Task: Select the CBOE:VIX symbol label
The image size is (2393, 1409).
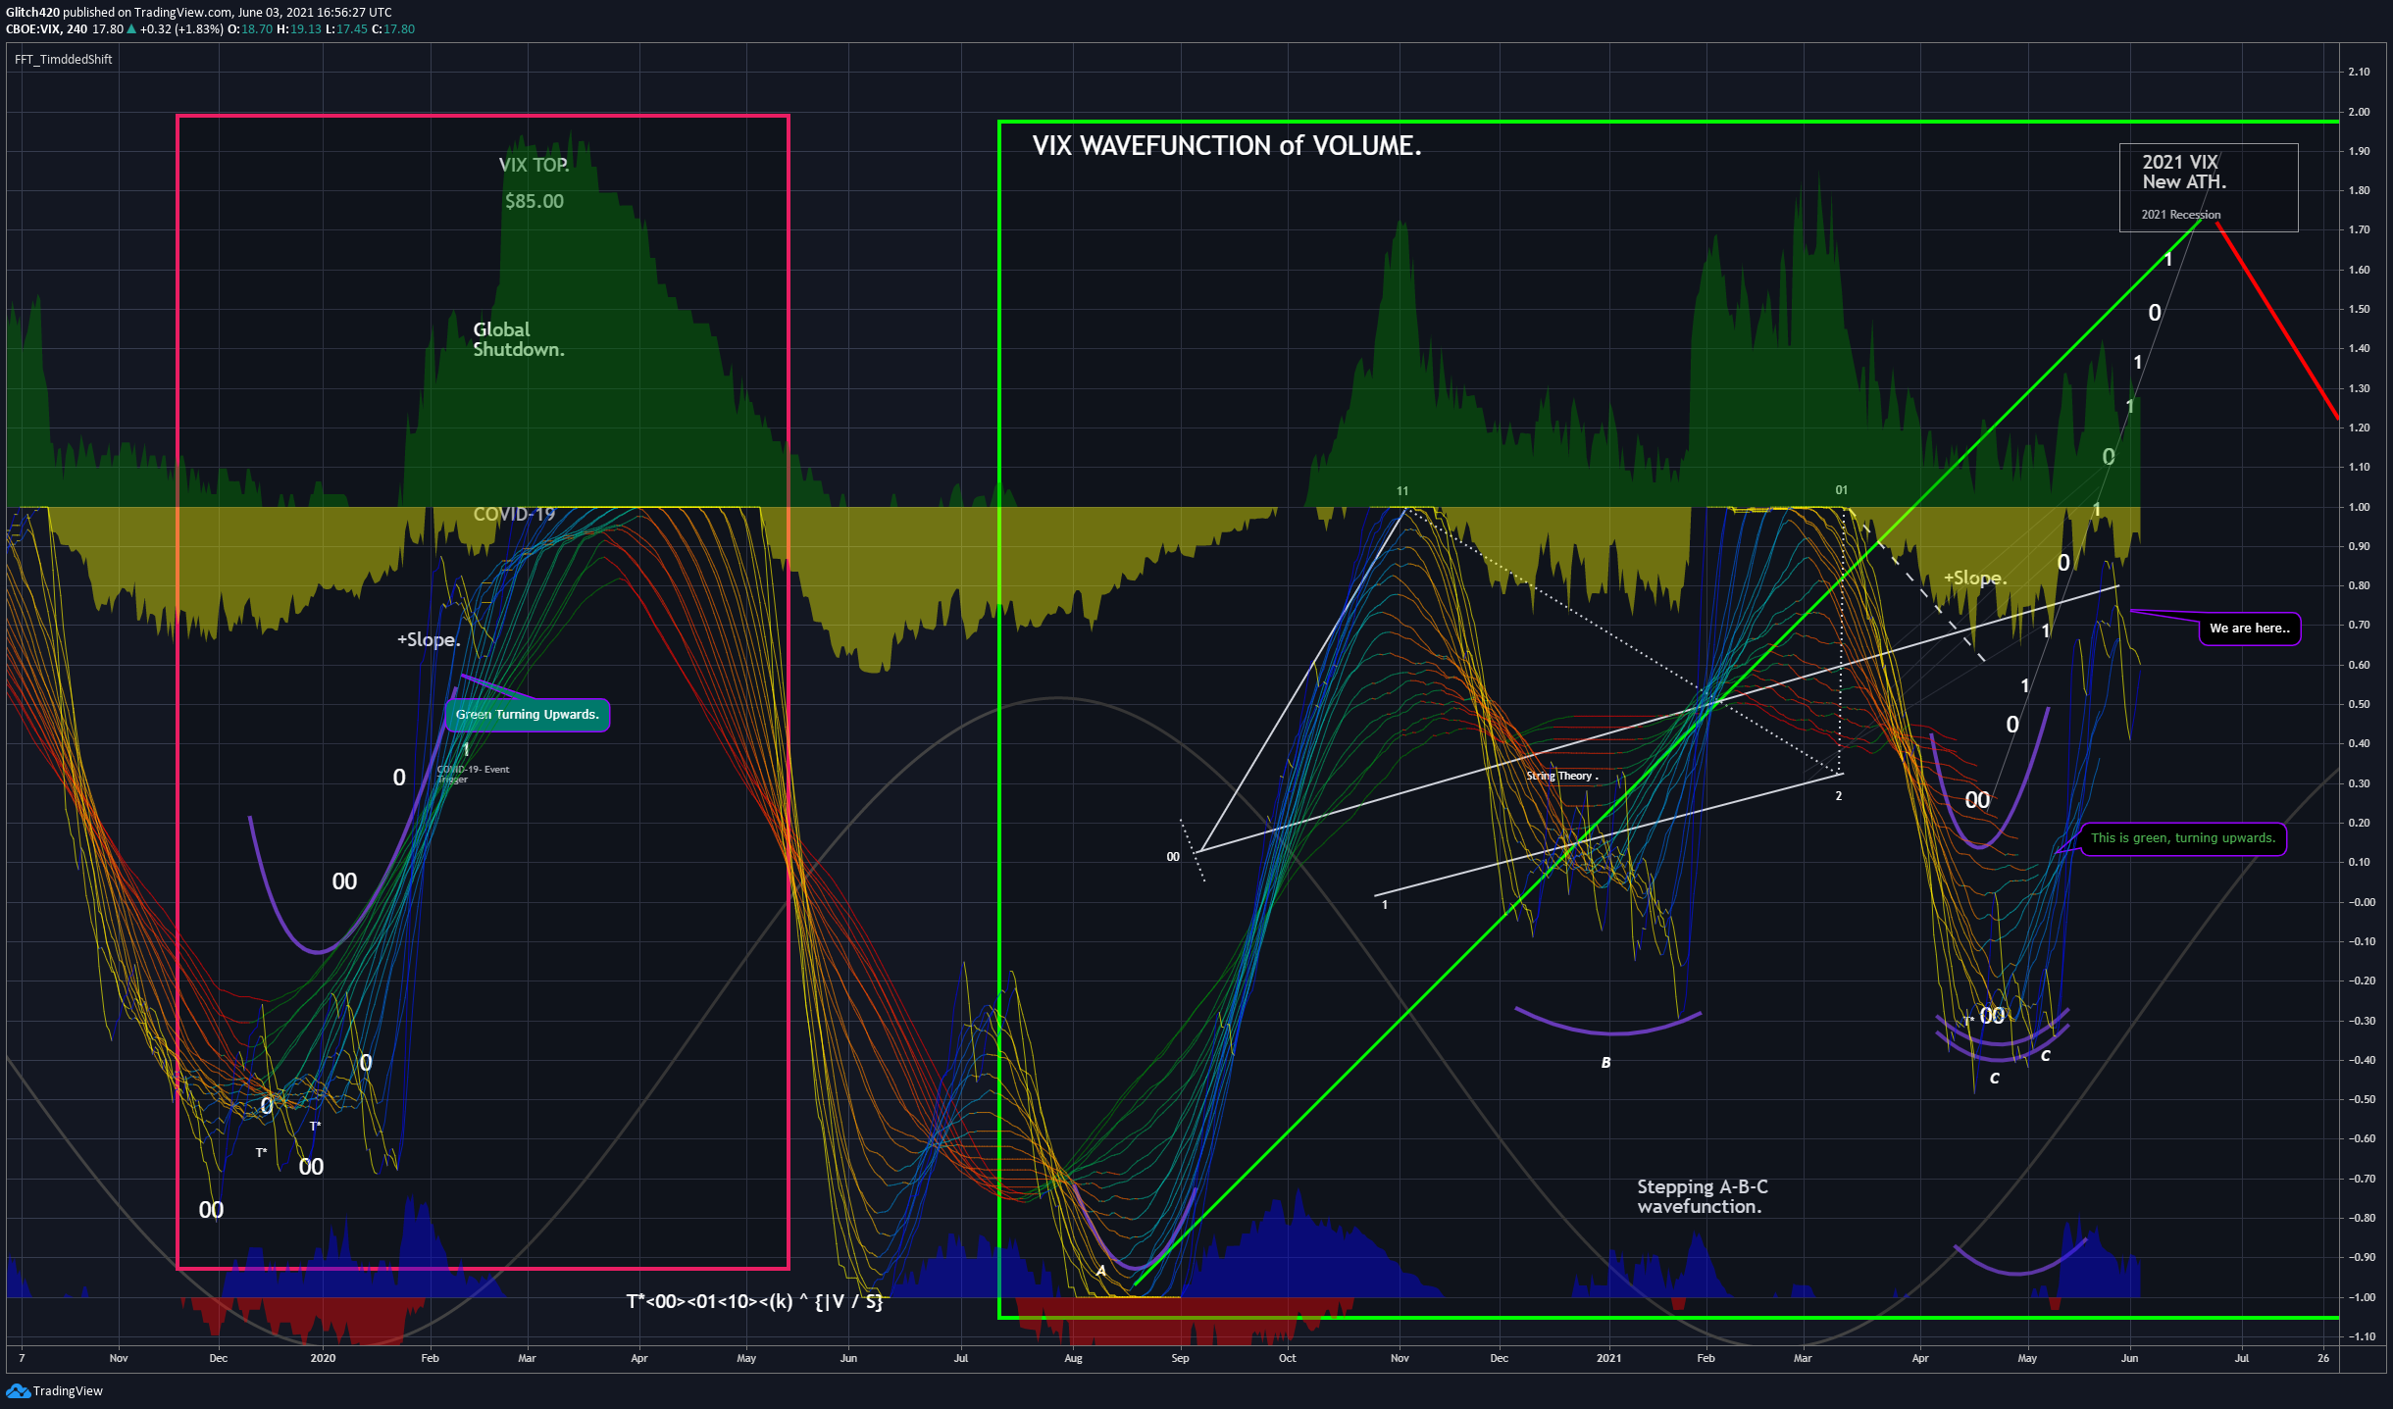Action: click(32, 29)
